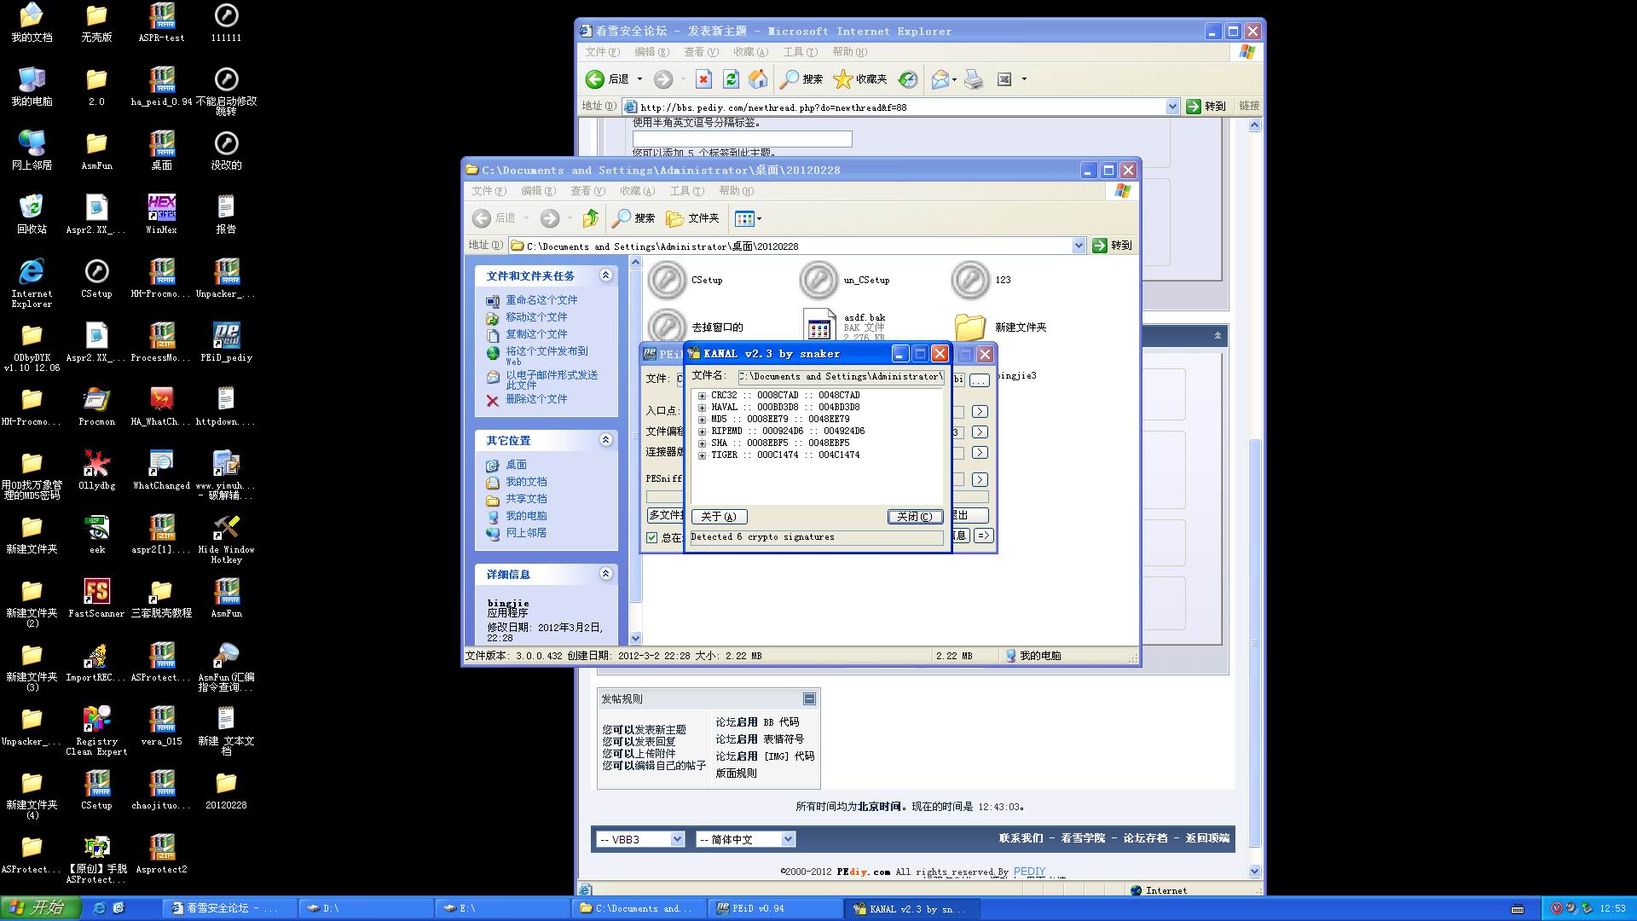The width and height of the screenshot is (1637, 921).
Task: Collapse the 发帖规则 box in the forum page
Action: coord(809,699)
